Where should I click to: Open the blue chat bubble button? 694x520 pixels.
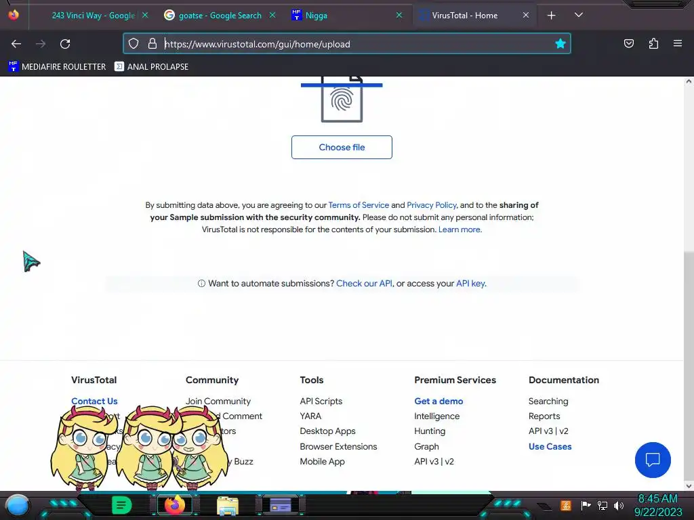[x=653, y=460]
